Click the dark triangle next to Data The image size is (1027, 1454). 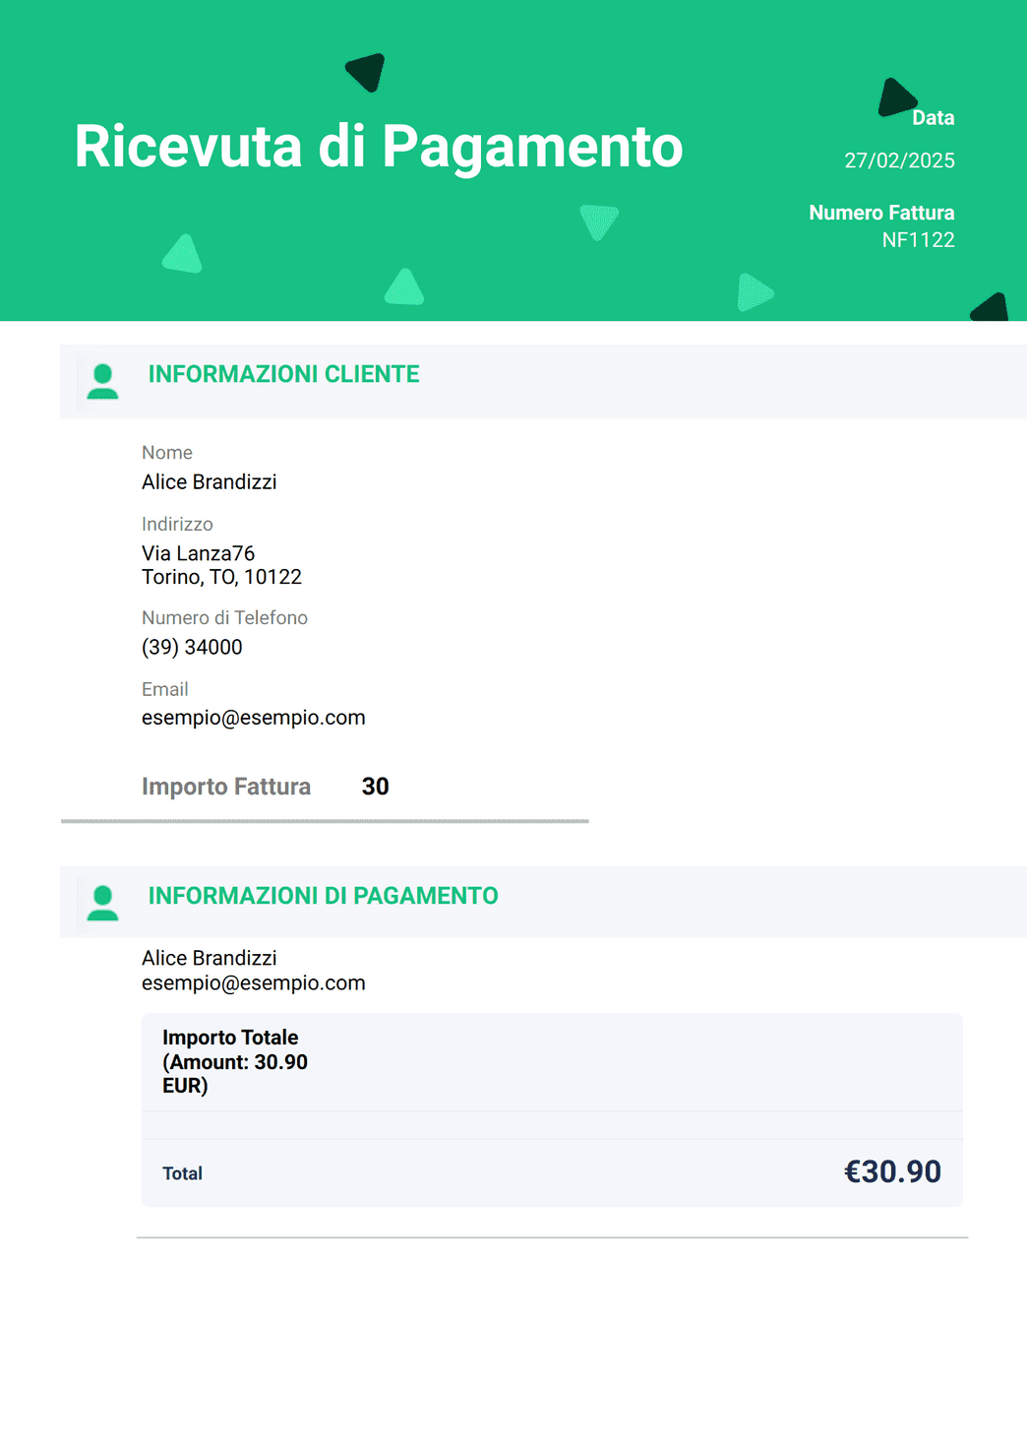pos(896,97)
